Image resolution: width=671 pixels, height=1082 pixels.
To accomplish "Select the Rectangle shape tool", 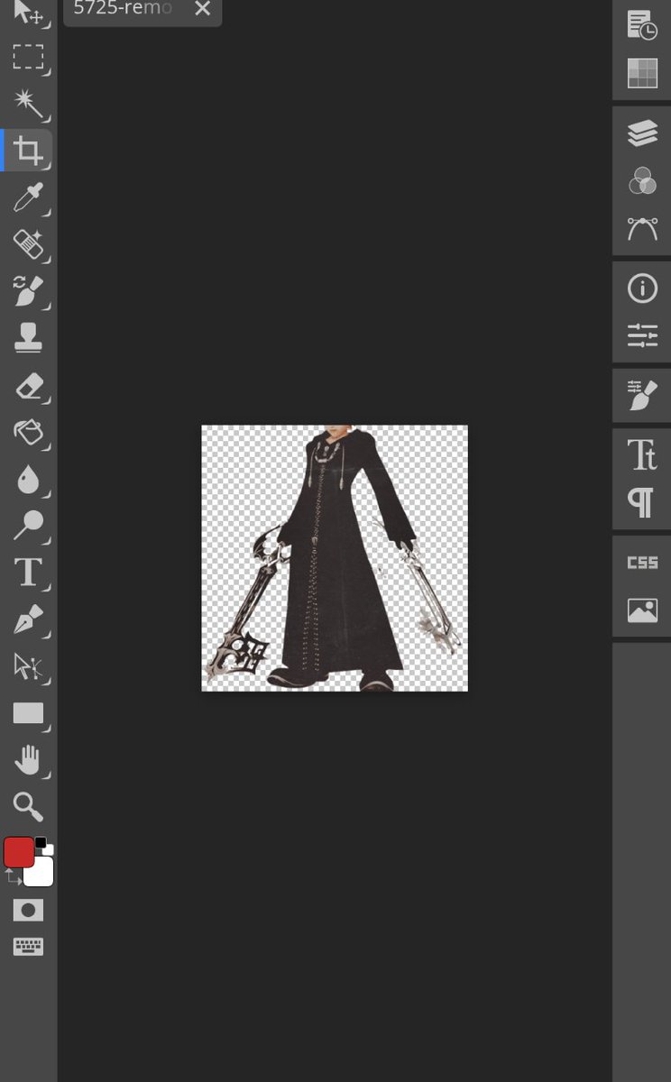I will (x=28, y=713).
